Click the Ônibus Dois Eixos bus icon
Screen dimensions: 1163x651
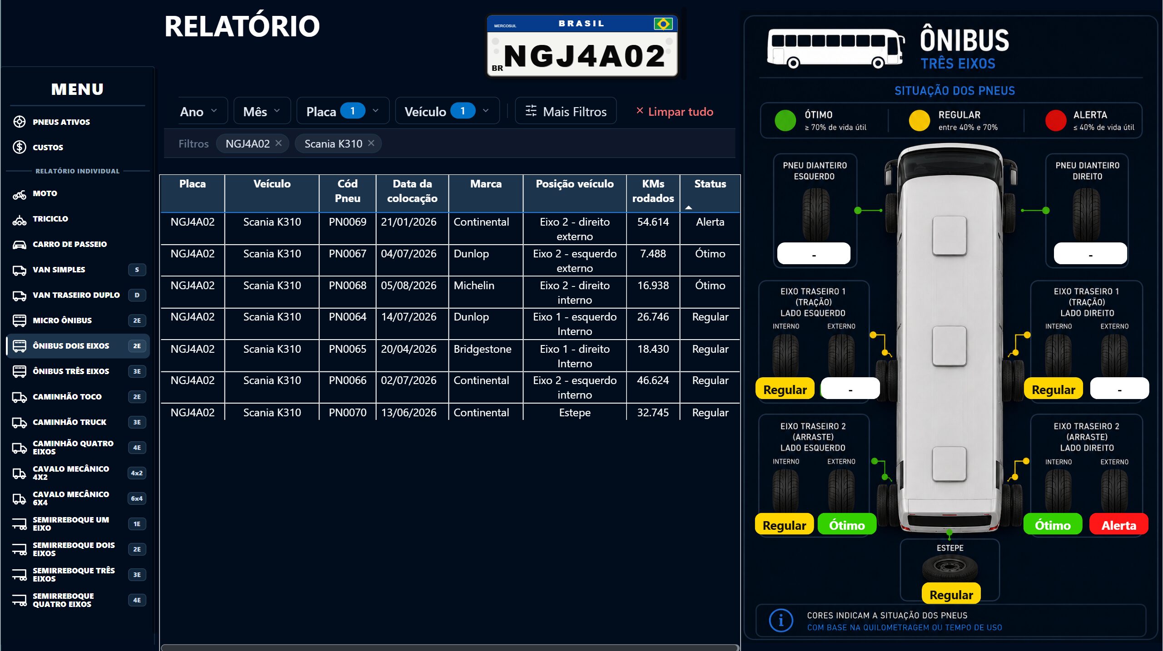coord(20,346)
